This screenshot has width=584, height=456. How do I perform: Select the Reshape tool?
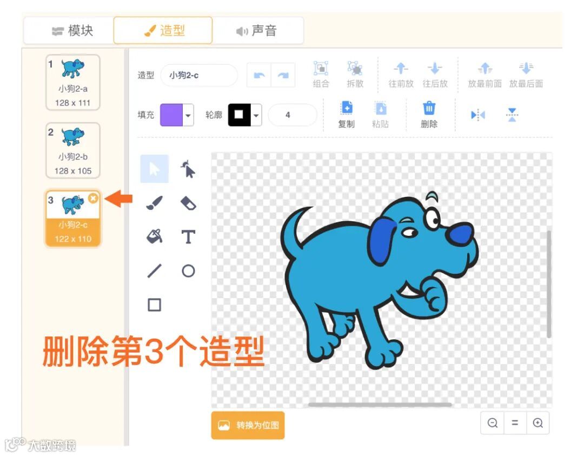188,169
